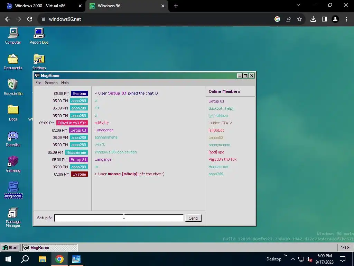Click the MsgRoom window title icon
The width and height of the screenshot is (354, 266).
[37, 76]
